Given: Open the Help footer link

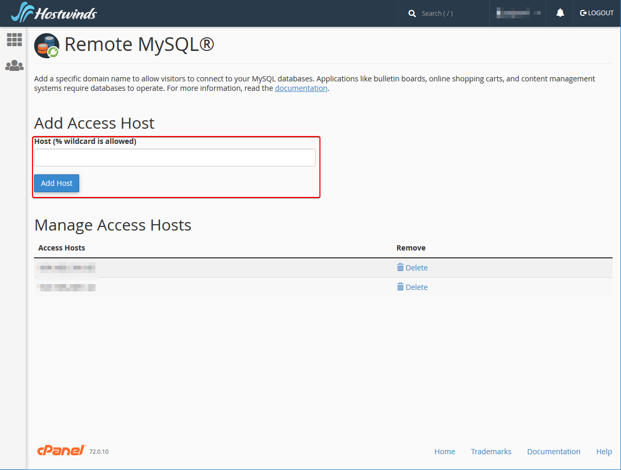Looking at the screenshot, I should (x=604, y=452).
